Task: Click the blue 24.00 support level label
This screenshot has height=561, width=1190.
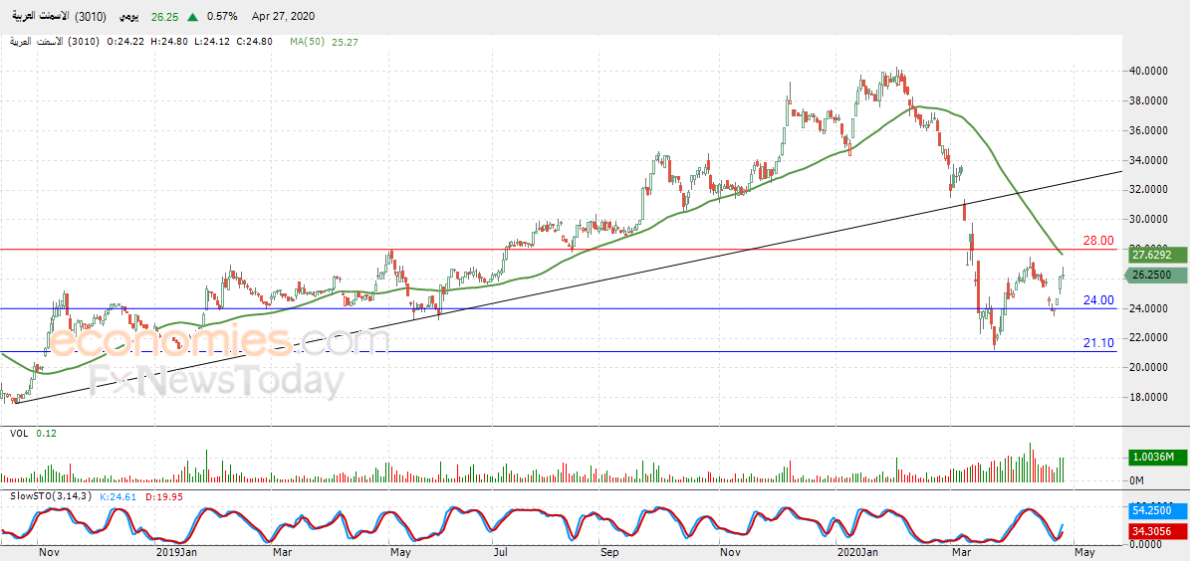Action: click(1098, 300)
